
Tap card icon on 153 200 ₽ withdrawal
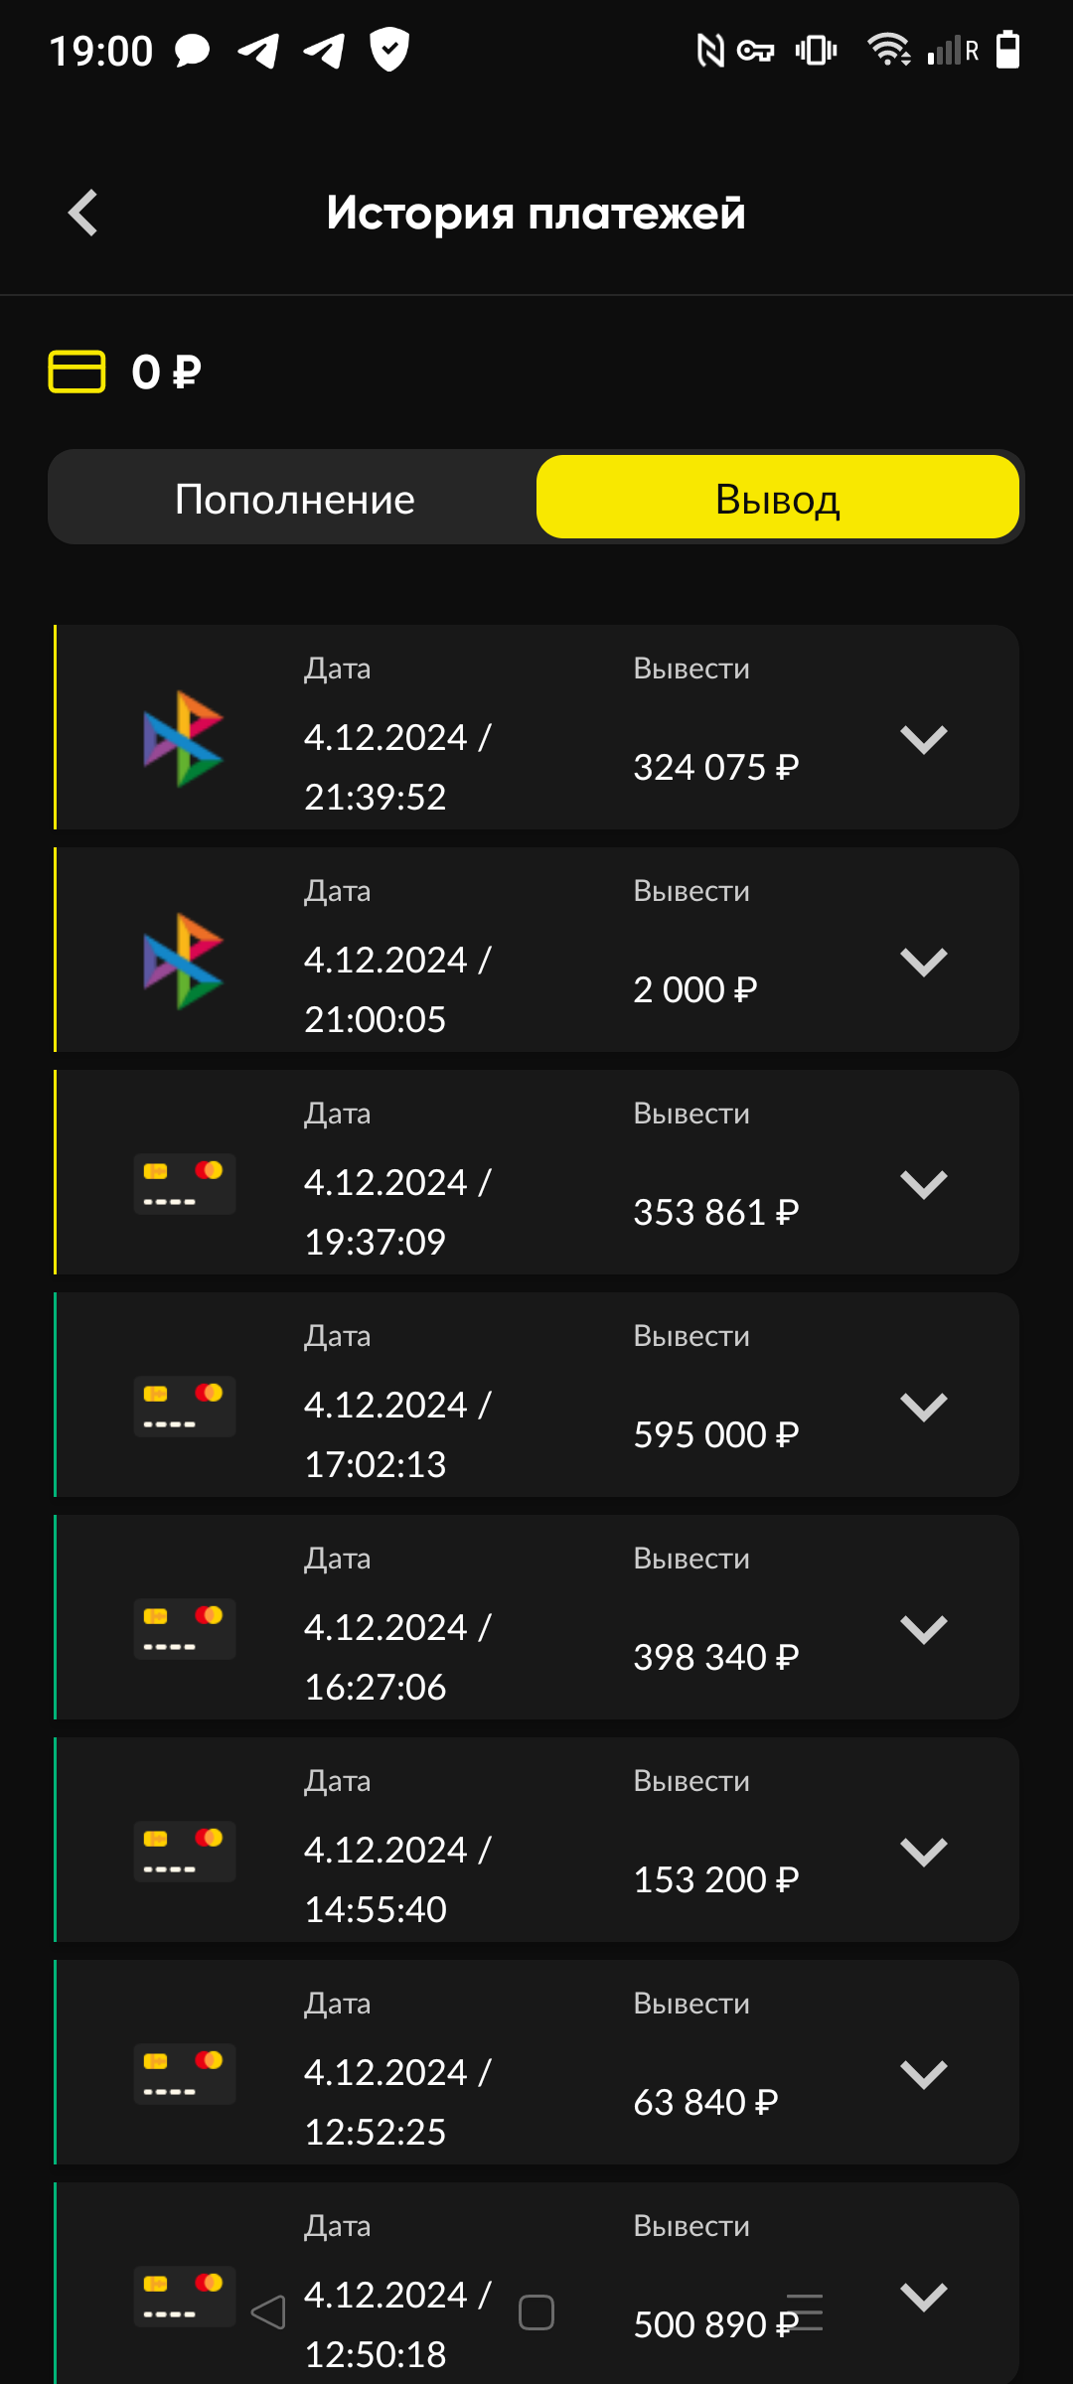185,1851
